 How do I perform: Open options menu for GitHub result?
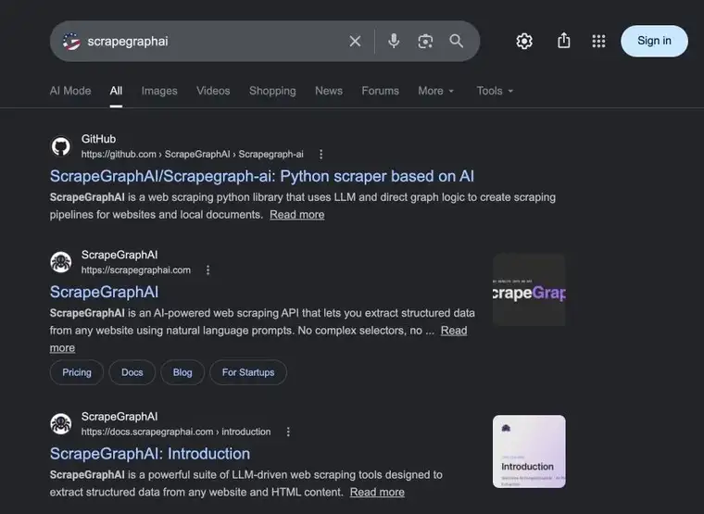(321, 155)
